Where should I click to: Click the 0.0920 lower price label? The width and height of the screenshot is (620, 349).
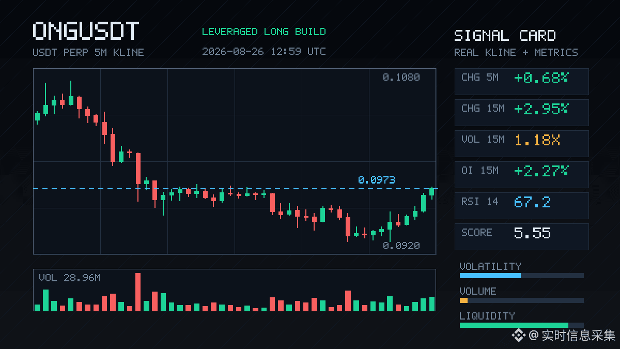401,246
